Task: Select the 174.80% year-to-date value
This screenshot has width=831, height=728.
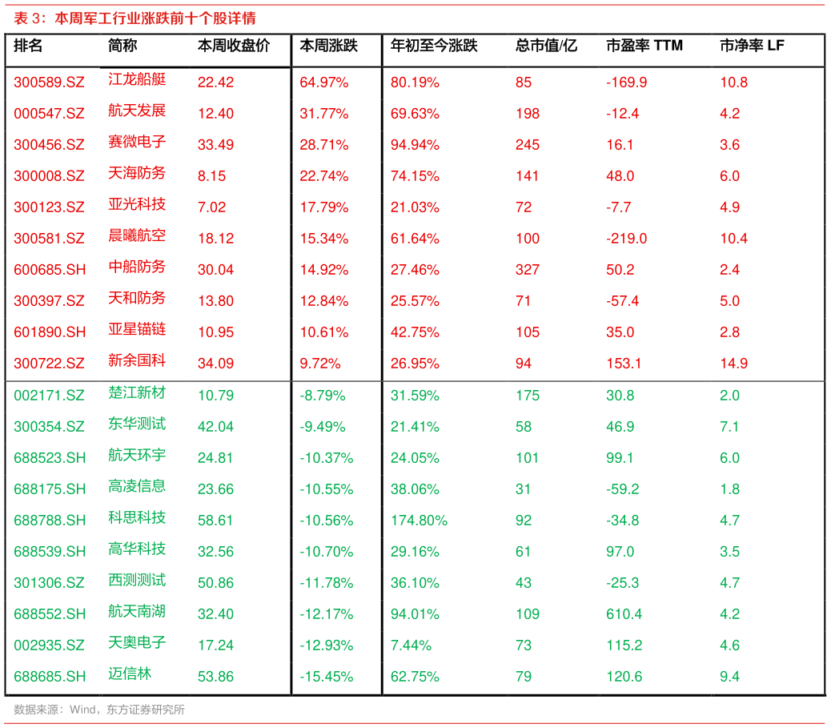Action: (419, 521)
